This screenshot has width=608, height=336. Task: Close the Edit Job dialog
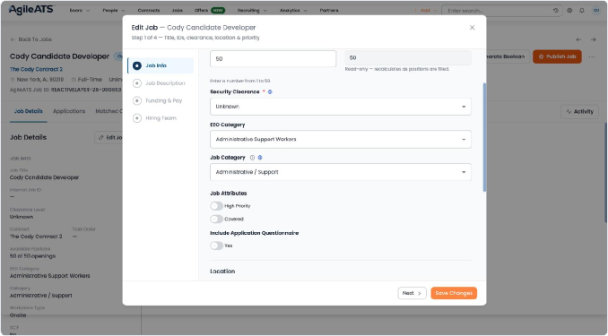click(x=472, y=28)
